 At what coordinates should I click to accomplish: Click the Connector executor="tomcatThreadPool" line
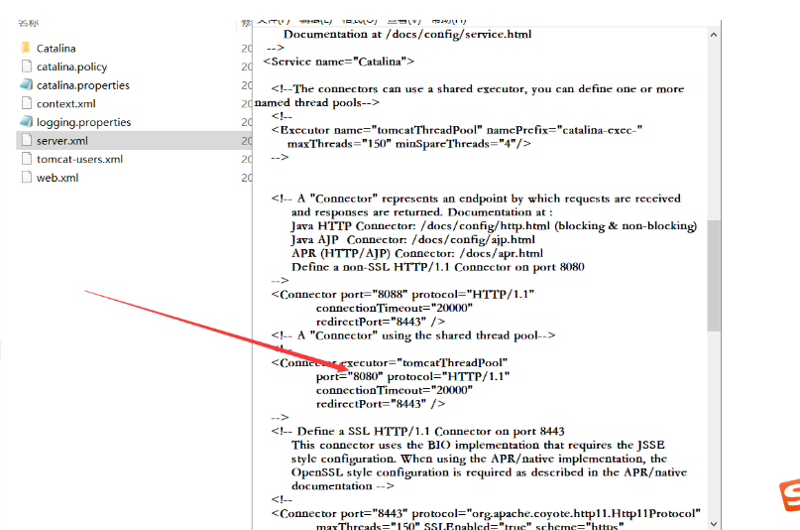(390, 362)
